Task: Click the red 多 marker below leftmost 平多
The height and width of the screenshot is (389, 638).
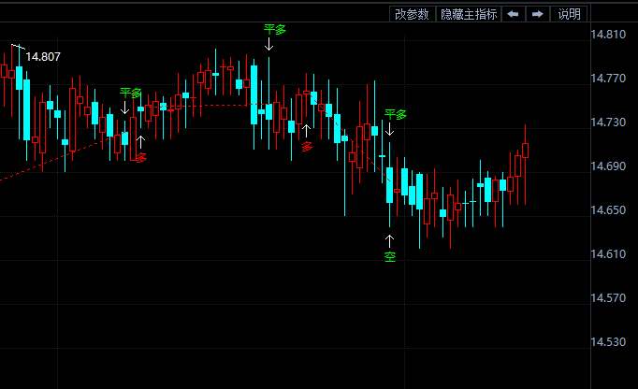Action: coord(141,158)
